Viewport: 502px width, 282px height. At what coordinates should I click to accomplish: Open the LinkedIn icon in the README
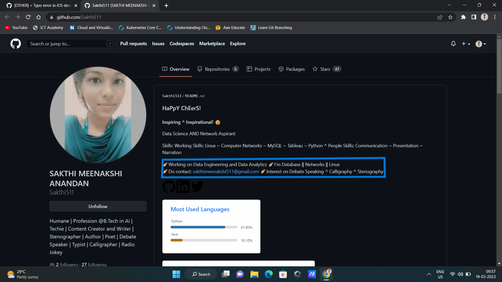(183, 186)
